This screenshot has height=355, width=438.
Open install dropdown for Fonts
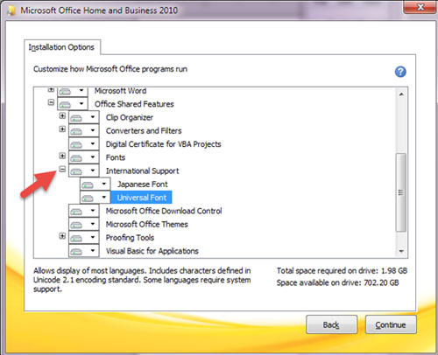tap(84, 157)
